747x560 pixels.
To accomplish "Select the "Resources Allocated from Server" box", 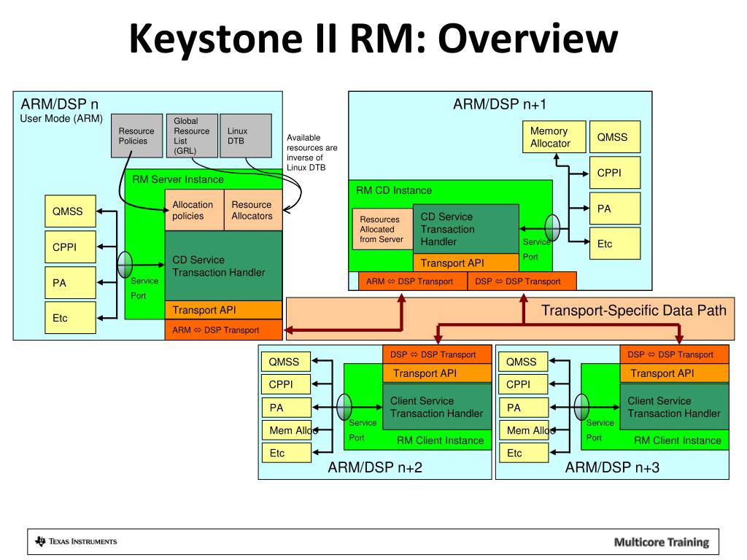I will pos(382,229).
